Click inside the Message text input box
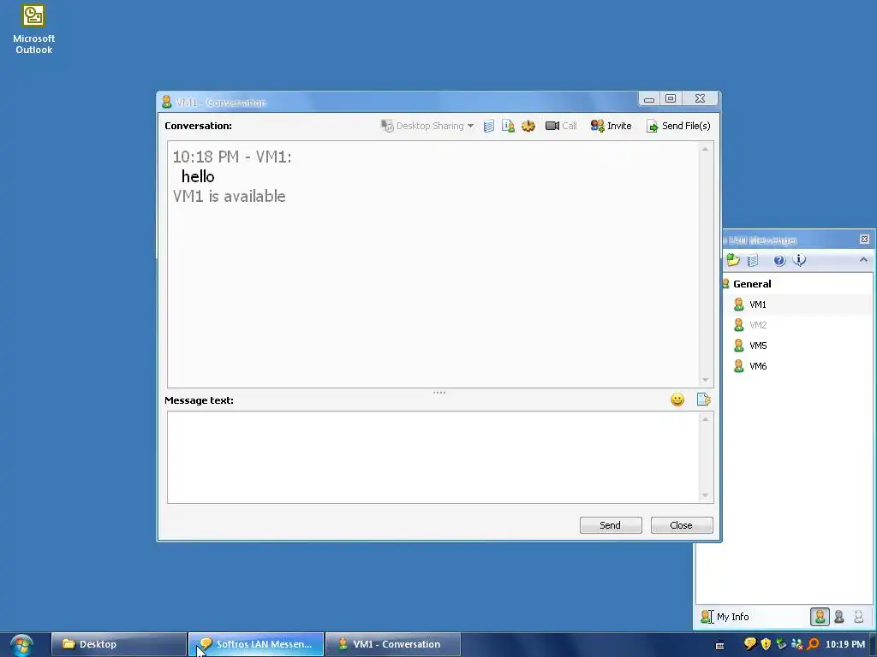Screen dimensions: 877x657 pyautogui.click(x=433, y=457)
